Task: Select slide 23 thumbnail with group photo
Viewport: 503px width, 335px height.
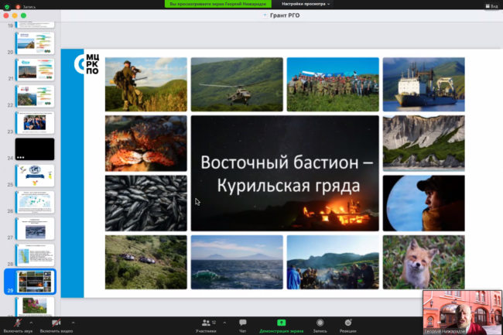Action: coord(35,122)
